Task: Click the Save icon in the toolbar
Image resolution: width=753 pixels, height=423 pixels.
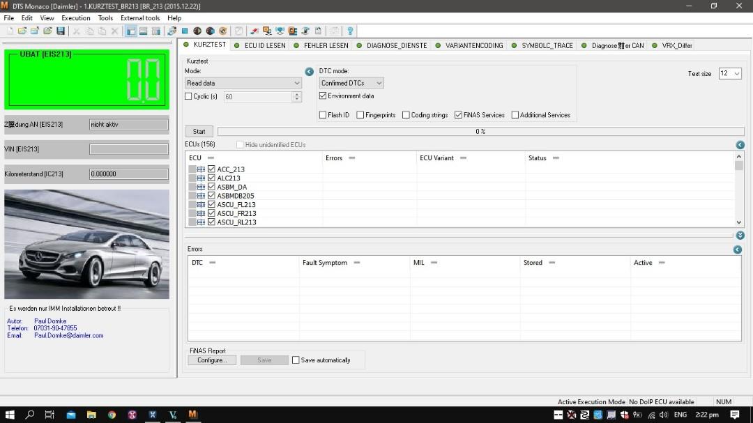Action: pos(61,31)
